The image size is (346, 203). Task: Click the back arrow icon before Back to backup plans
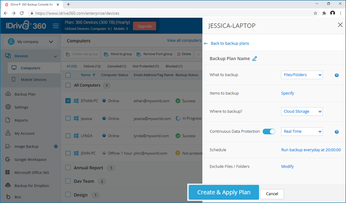(x=206, y=44)
